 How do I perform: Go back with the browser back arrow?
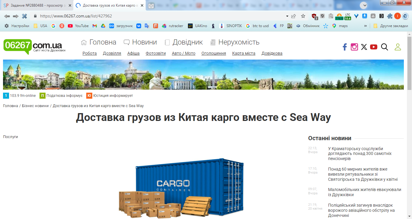pos(7,16)
